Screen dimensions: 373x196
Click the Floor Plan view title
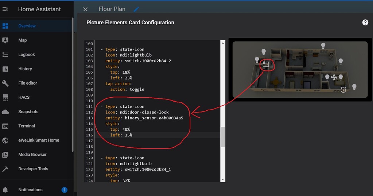click(x=112, y=9)
